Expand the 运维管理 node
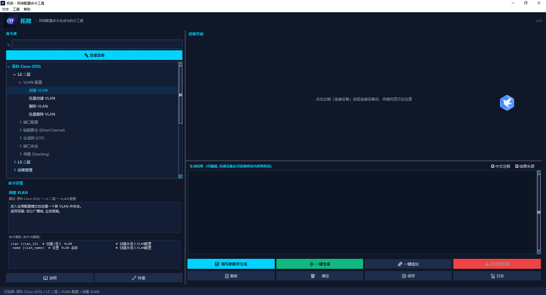546x295 pixels. pyautogui.click(x=15, y=170)
